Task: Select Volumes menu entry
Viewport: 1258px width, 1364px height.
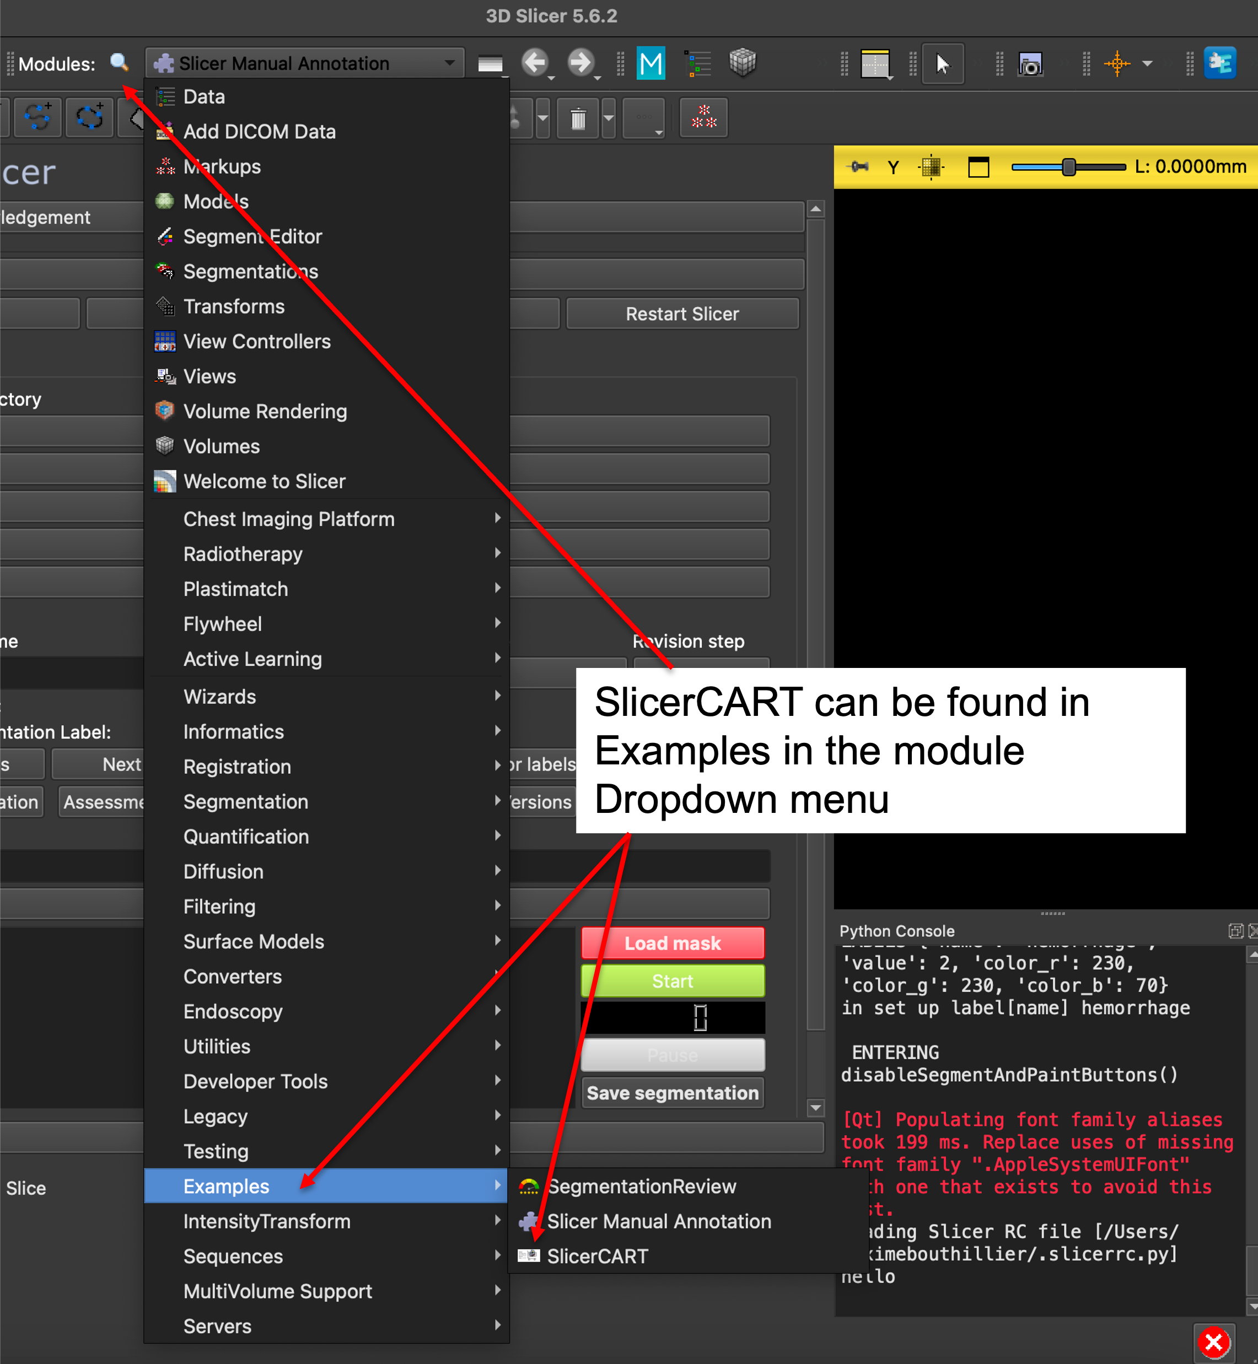Action: pos(327,446)
